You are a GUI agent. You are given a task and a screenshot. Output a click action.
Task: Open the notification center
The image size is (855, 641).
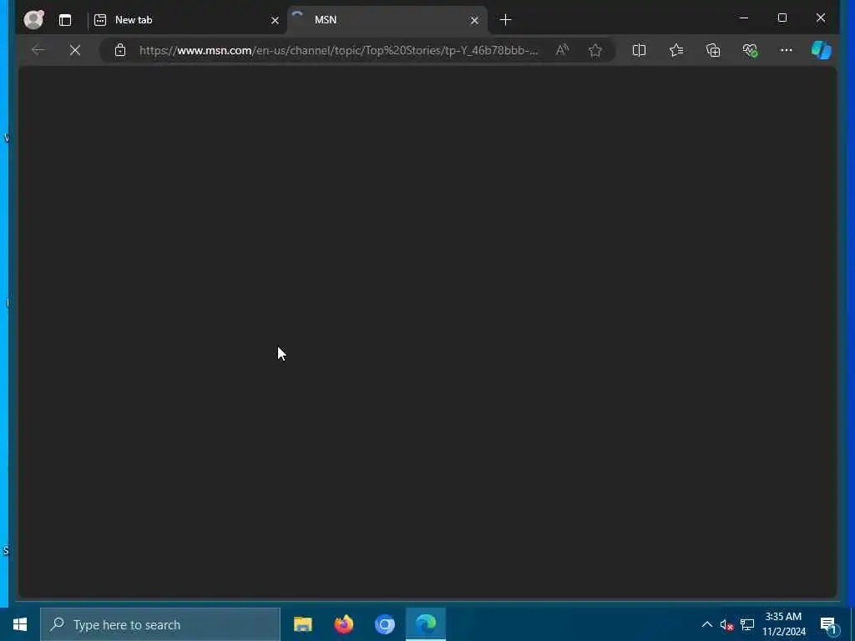pyautogui.click(x=828, y=624)
